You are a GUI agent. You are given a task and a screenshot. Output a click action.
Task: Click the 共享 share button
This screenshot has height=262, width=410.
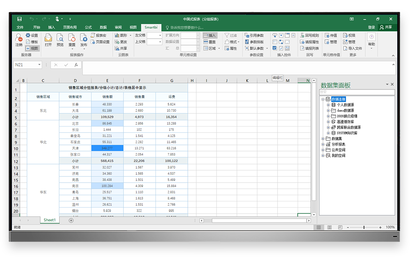pos(385,27)
